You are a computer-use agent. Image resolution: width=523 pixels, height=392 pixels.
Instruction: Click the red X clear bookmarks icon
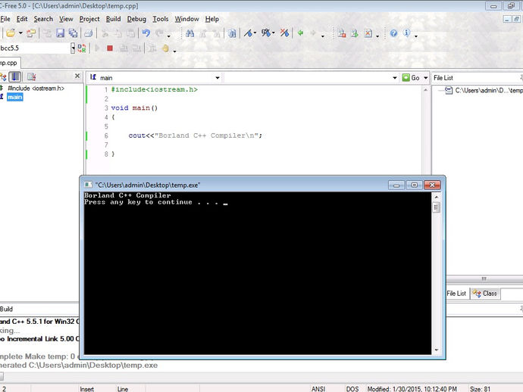click(x=284, y=33)
